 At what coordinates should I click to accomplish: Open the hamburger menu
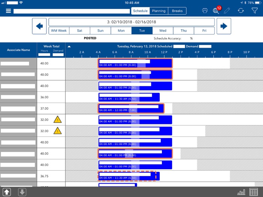click(x=8, y=11)
